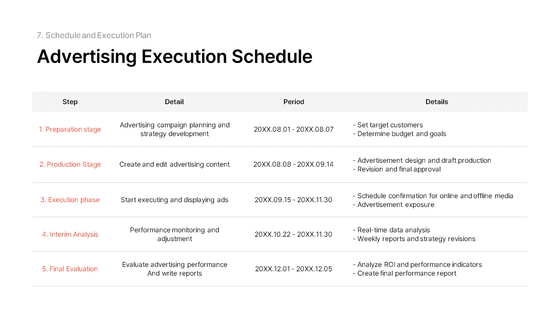Click the Advertising Execution Schedule title

pyautogui.click(x=175, y=57)
